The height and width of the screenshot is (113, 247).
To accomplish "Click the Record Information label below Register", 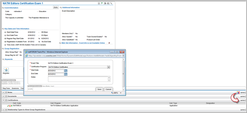I will (x=9, y=80).
